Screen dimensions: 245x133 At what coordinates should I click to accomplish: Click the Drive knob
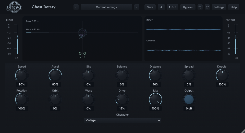(x=122, y=99)
